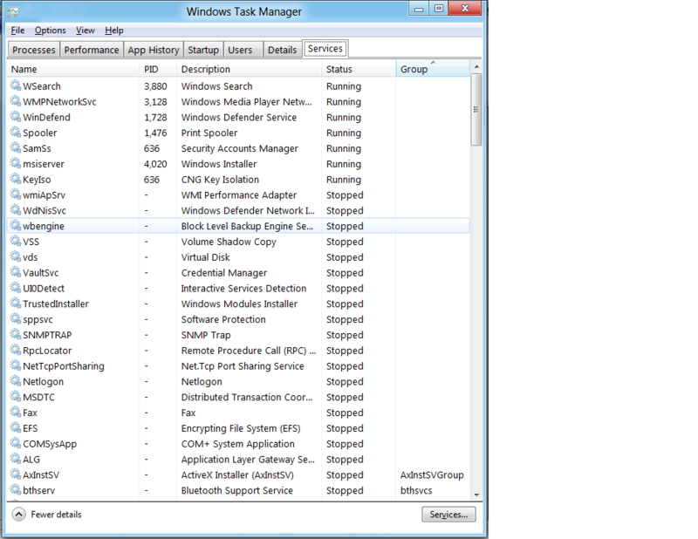Switch to the Processes tab
This screenshot has width=698, height=539.
tap(34, 50)
